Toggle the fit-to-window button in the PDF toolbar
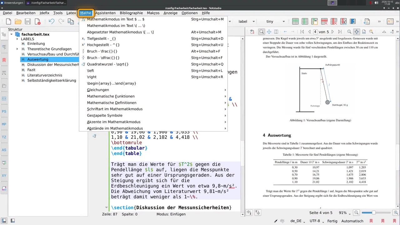This screenshot has height=225, width=400. click(x=357, y=32)
